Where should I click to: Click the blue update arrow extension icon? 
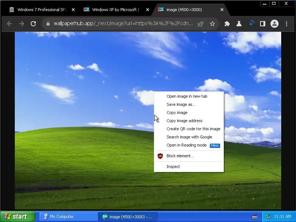[x=251, y=23]
